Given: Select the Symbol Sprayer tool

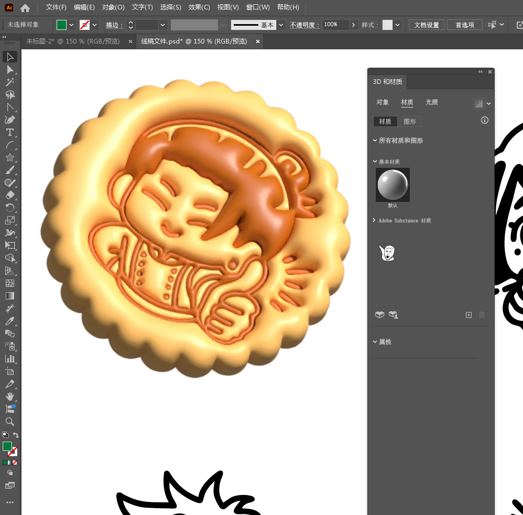Looking at the screenshot, I should (10, 346).
